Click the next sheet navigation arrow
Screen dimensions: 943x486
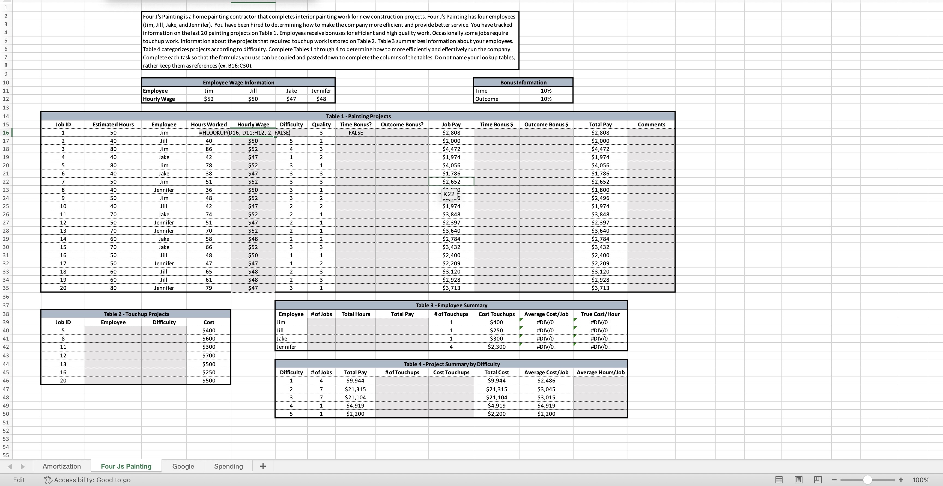[22, 466]
